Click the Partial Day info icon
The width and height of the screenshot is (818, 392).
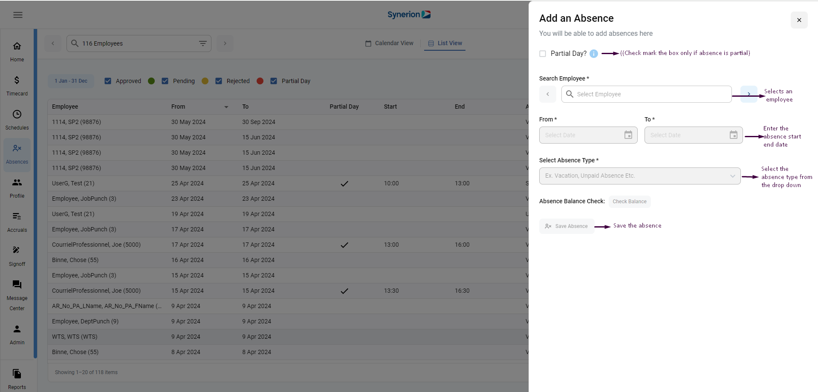point(594,54)
